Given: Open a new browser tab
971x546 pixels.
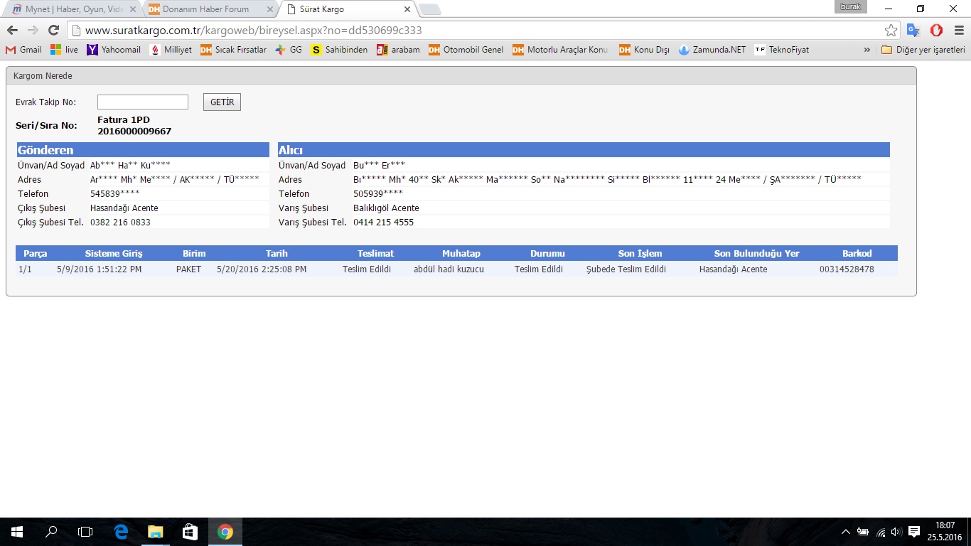Looking at the screenshot, I should pyautogui.click(x=430, y=9).
